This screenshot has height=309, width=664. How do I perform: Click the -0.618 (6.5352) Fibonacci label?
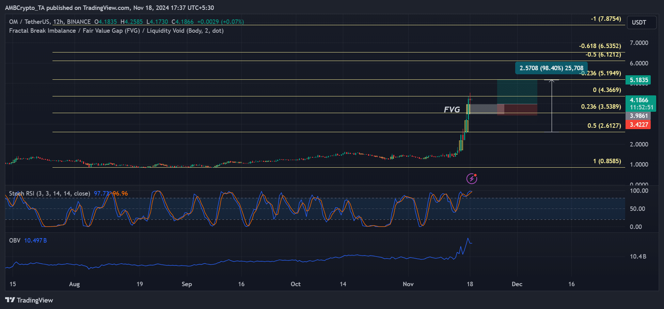(x=600, y=46)
